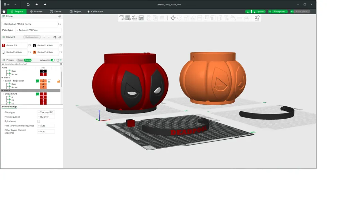The height and width of the screenshot is (213, 341).
Task: Click the orange filament 4 color swatch
Action: click(x=34, y=52)
